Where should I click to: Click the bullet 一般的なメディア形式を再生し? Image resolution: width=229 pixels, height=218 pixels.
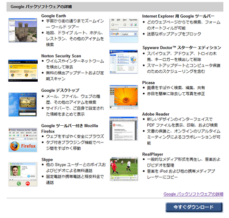tap(184, 162)
